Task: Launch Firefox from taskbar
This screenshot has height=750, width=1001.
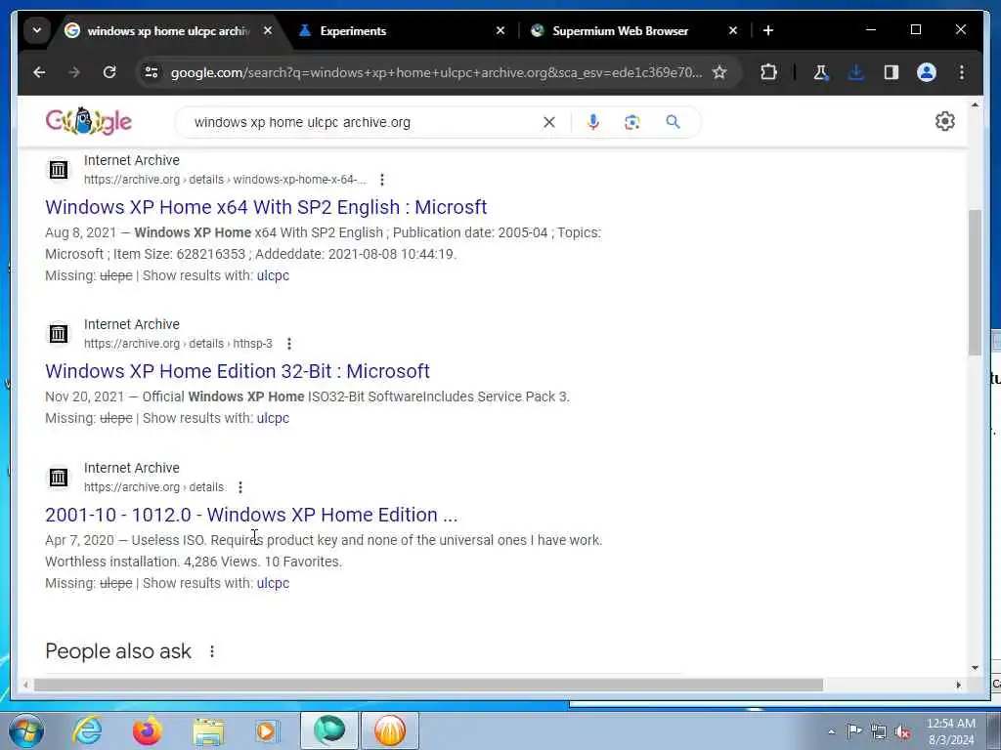Action: 147,730
